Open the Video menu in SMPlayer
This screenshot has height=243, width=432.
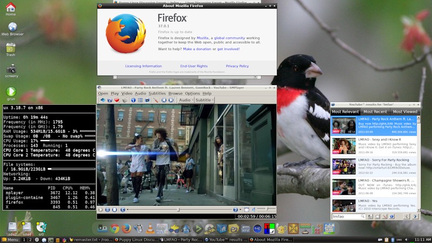coord(127,93)
